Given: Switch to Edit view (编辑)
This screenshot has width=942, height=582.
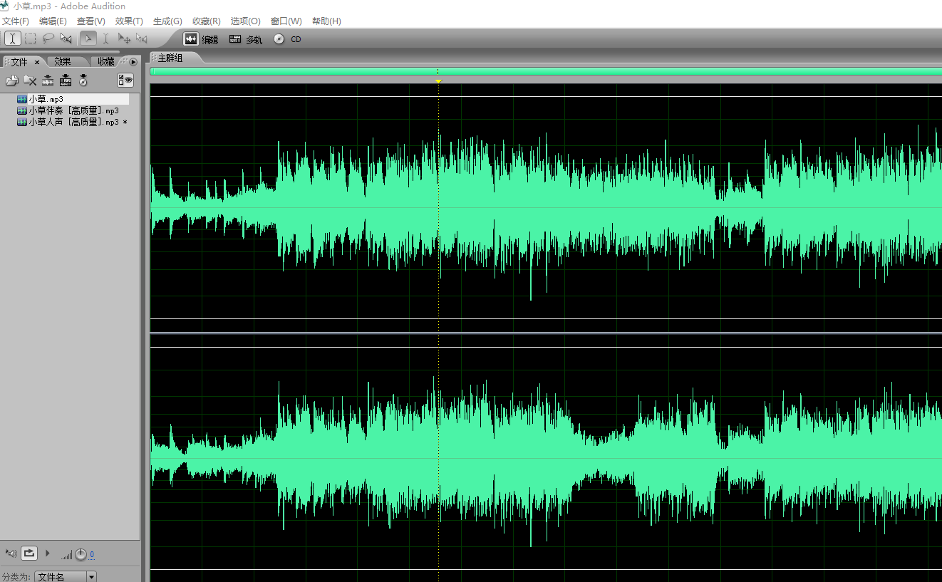Looking at the screenshot, I should (x=201, y=39).
